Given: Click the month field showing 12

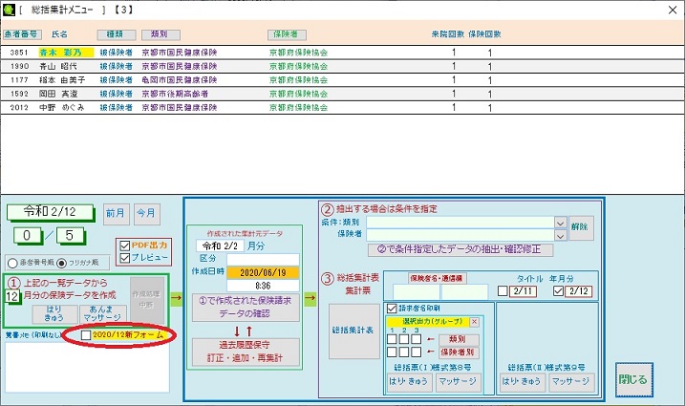Looking at the screenshot, I should click(12, 297).
